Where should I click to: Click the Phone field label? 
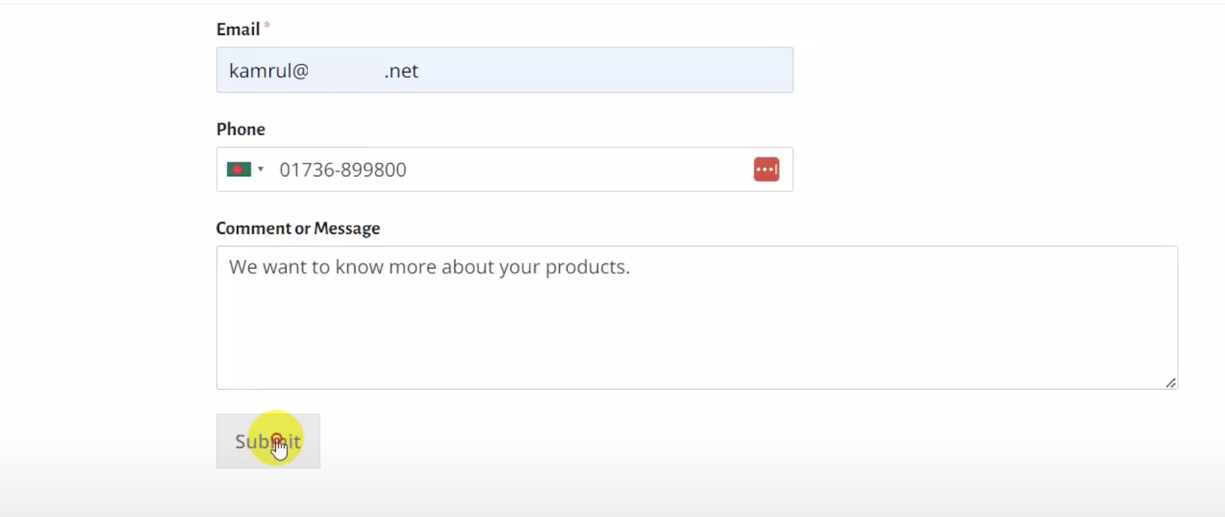click(x=241, y=129)
